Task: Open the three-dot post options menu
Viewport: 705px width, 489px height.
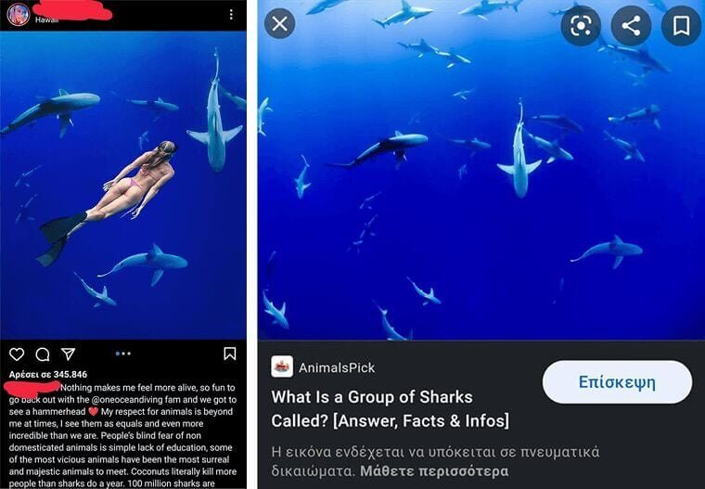Action: coord(231,15)
